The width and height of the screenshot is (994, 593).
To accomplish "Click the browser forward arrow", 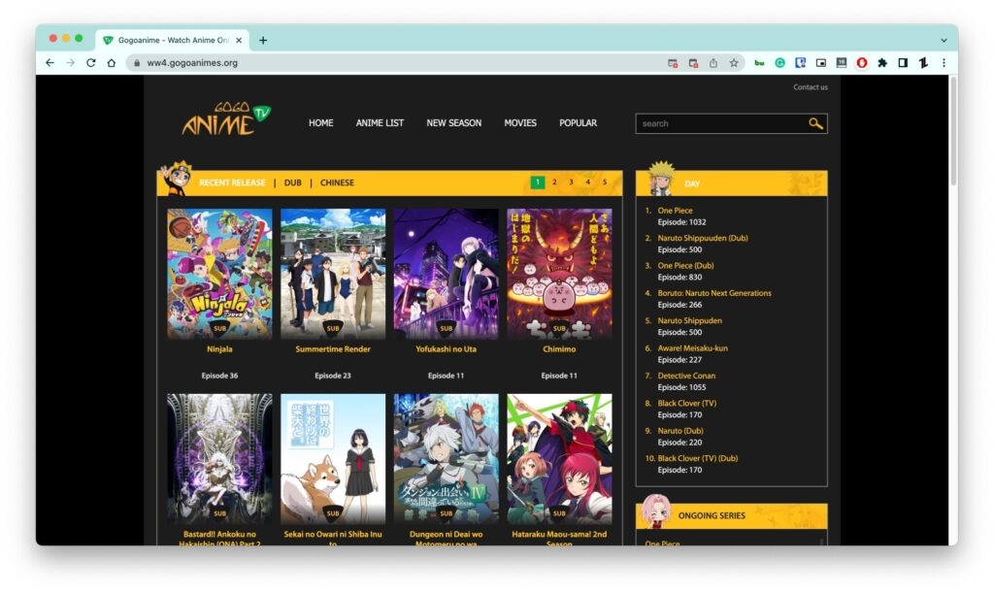I will (x=70, y=63).
